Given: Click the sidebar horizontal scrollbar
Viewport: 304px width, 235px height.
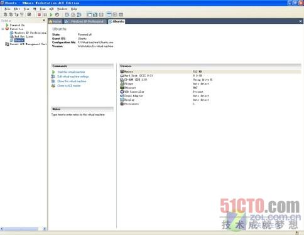Looking at the screenshot, I should [23, 229].
